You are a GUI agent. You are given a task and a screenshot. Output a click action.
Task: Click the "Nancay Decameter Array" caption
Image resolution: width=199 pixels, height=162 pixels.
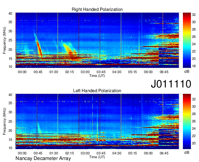click(43, 158)
